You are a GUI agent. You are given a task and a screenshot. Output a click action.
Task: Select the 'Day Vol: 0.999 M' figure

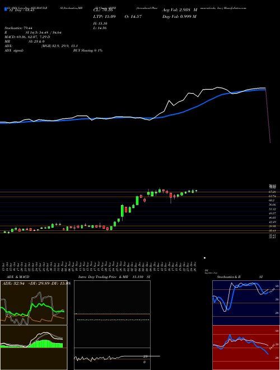179,17
